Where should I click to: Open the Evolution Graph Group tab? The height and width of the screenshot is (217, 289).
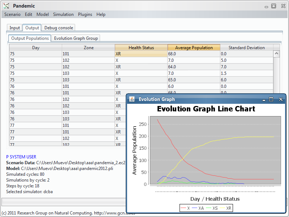tap(76, 38)
